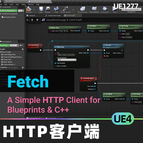This screenshot has height=143, width=143.
Task: Select DefaultSceneRoot component
Action: 9,17
